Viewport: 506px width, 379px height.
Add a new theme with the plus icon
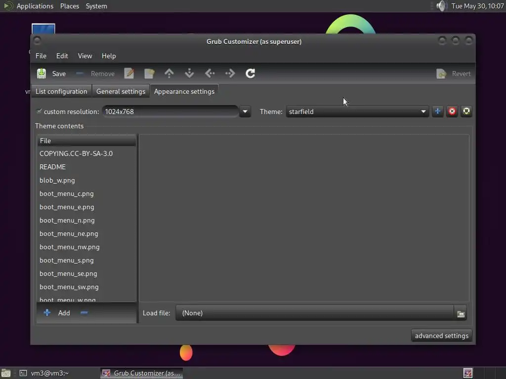point(438,111)
